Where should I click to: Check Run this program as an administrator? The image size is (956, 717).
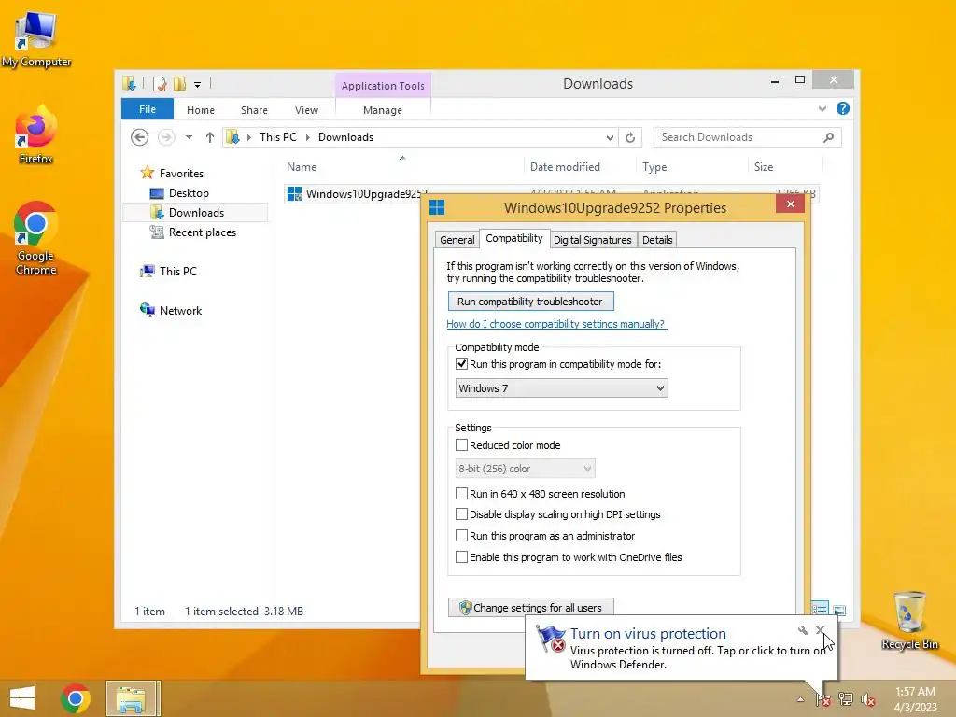coord(461,535)
